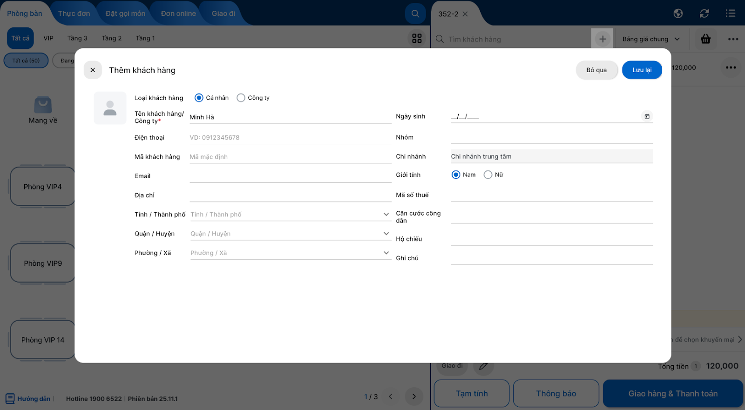
Task: Select Nam gender option
Action: click(x=456, y=175)
